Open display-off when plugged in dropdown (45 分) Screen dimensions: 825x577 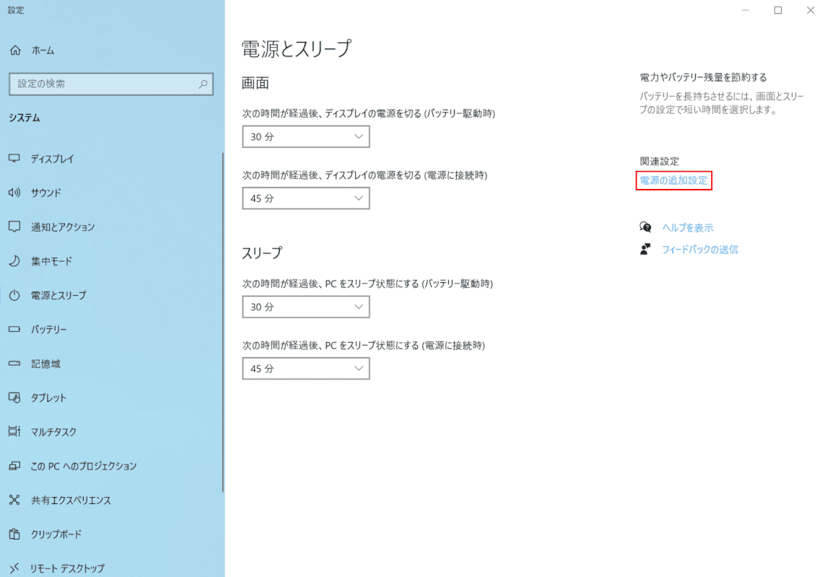[x=306, y=198]
